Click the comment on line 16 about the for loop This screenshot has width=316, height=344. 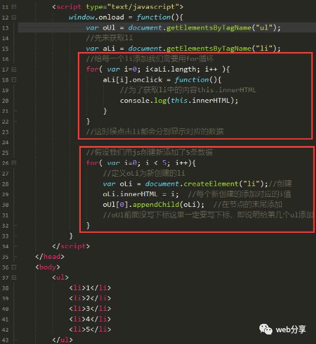[x=150, y=59]
